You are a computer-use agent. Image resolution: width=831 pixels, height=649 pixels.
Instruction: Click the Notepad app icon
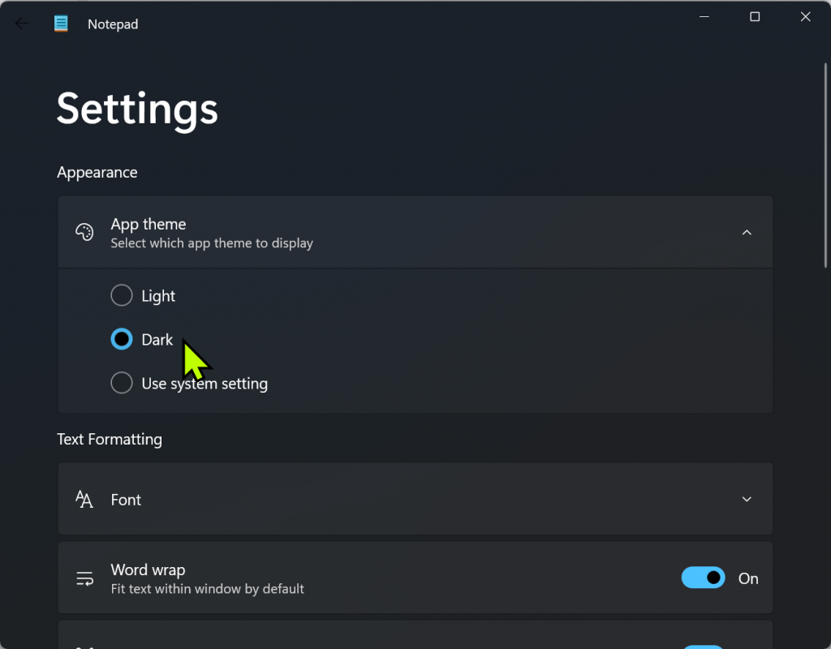point(62,24)
